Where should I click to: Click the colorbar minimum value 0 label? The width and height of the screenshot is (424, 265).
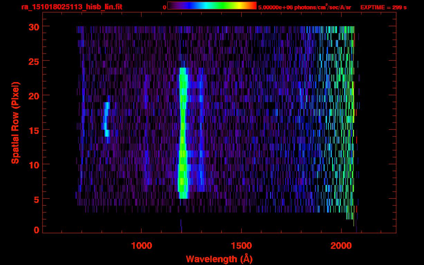pos(164,7)
